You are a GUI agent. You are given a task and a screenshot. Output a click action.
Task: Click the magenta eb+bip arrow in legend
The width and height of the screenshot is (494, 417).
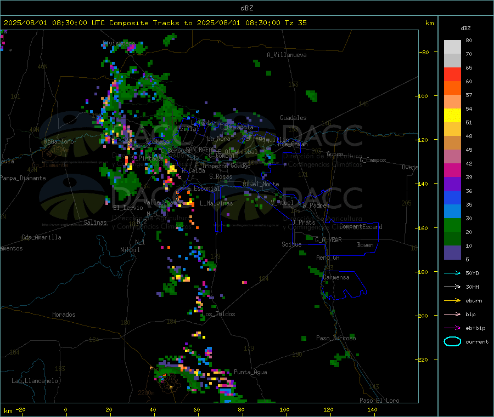click(x=452, y=328)
